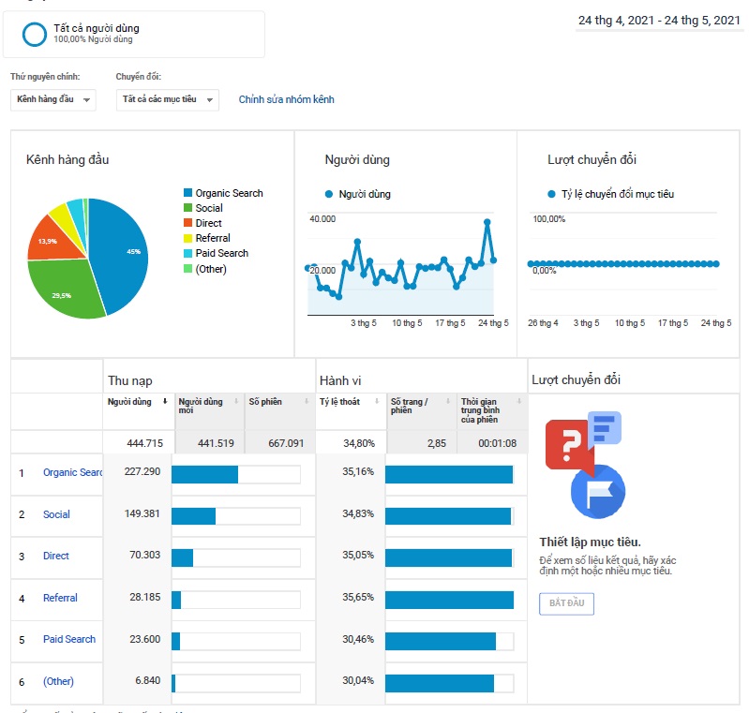The image size is (749, 713).
Task: Click the Tỷ lệ chuyển đổi mục tiêu legend dot
Action: pos(551,194)
